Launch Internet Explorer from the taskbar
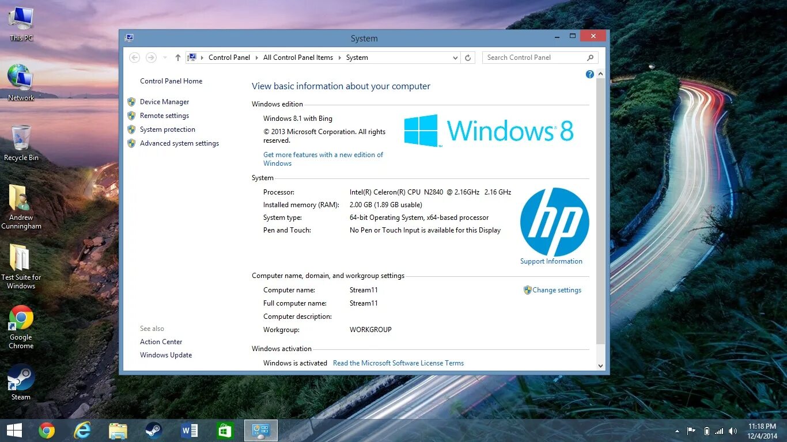This screenshot has height=442, width=787. pyautogui.click(x=82, y=430)
